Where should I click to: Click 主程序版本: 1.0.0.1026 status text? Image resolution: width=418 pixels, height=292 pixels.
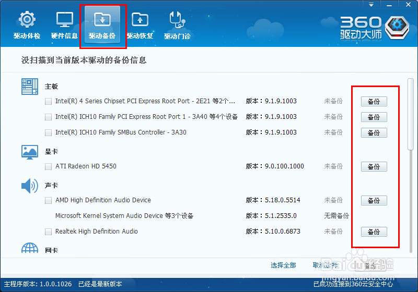[x=38, y=284]
